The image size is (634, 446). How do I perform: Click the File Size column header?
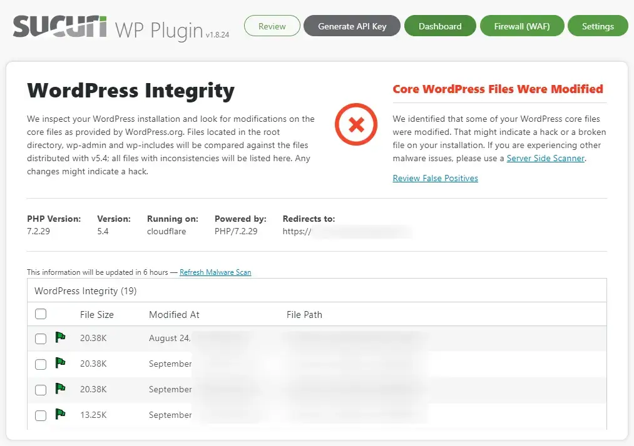96,314
